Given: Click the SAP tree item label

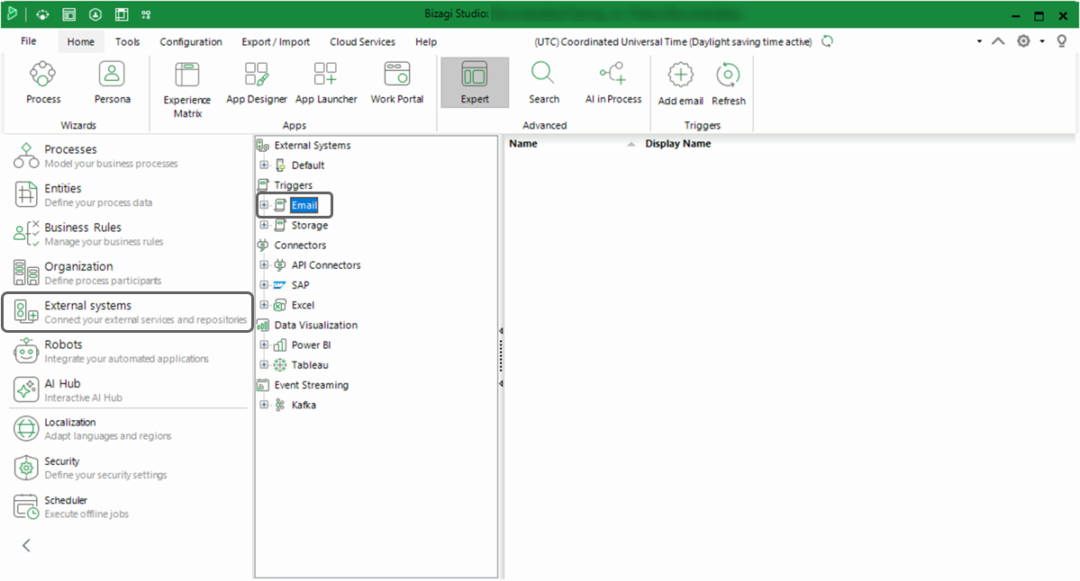Looking at the screenshot, I should (x=300, y=285).
